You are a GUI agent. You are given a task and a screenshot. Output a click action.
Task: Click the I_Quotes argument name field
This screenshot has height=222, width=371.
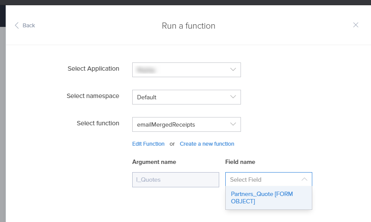175,180
